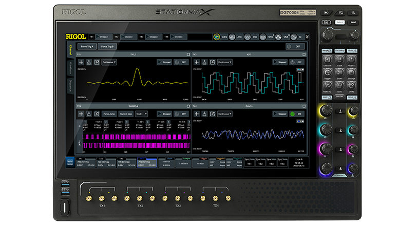Open the Sequence side tab
Viewport: 416px width, 226px height.
(70, 85)
